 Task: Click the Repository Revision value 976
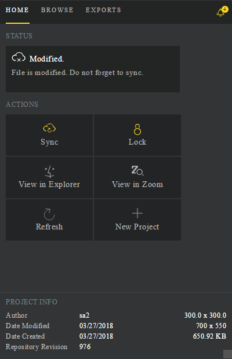[x=85, y=347]
